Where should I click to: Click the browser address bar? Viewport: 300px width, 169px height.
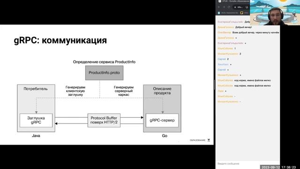241,7
